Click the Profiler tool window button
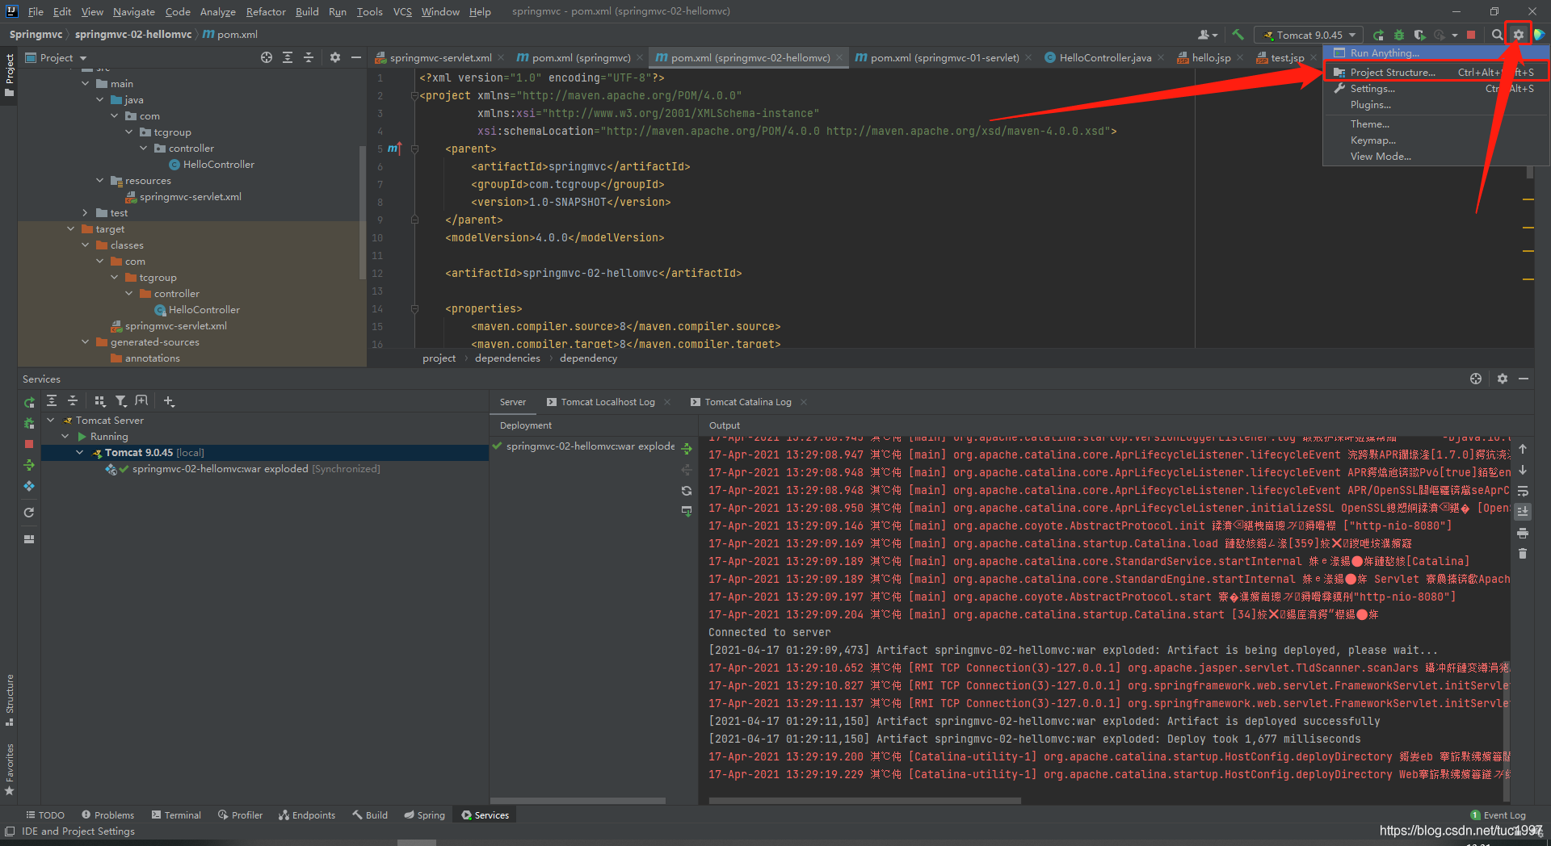 [240, 815]
